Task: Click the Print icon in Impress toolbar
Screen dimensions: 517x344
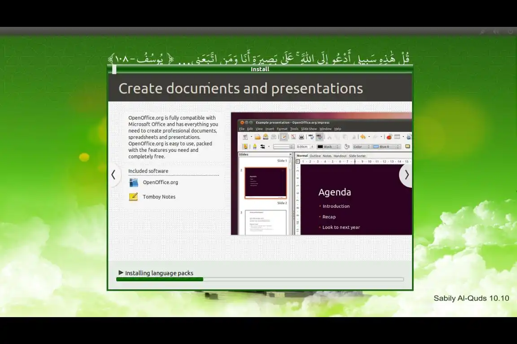Action: pyautogui.click(x=302, y=137)
